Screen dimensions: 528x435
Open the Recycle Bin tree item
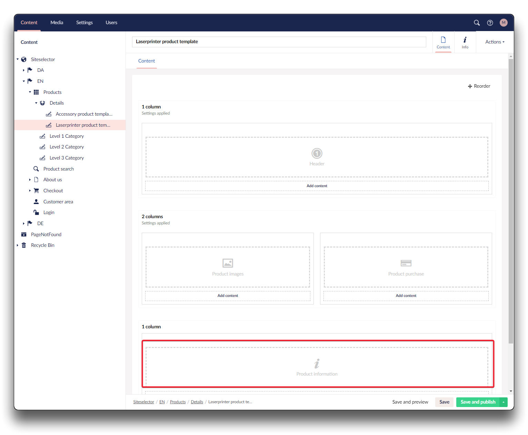tap(42, 245)
